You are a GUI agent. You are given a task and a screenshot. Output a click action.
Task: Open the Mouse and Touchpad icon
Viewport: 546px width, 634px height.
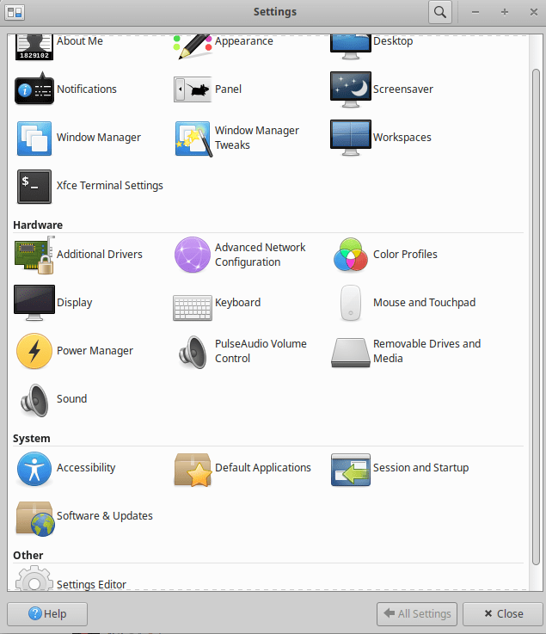click(x=351, y=304)
